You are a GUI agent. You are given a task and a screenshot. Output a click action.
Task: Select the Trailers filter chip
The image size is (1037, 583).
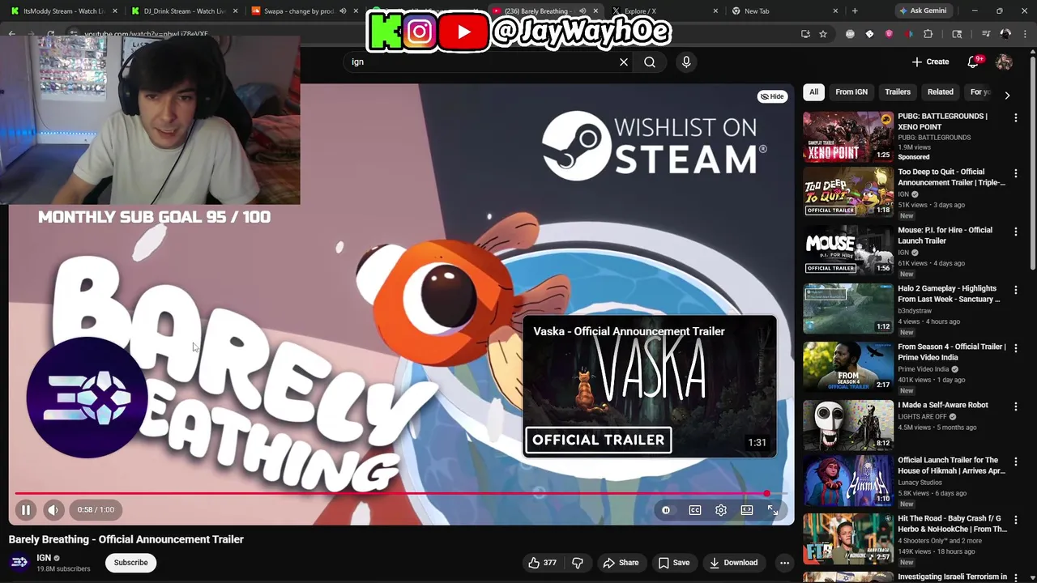pos(898,92)
